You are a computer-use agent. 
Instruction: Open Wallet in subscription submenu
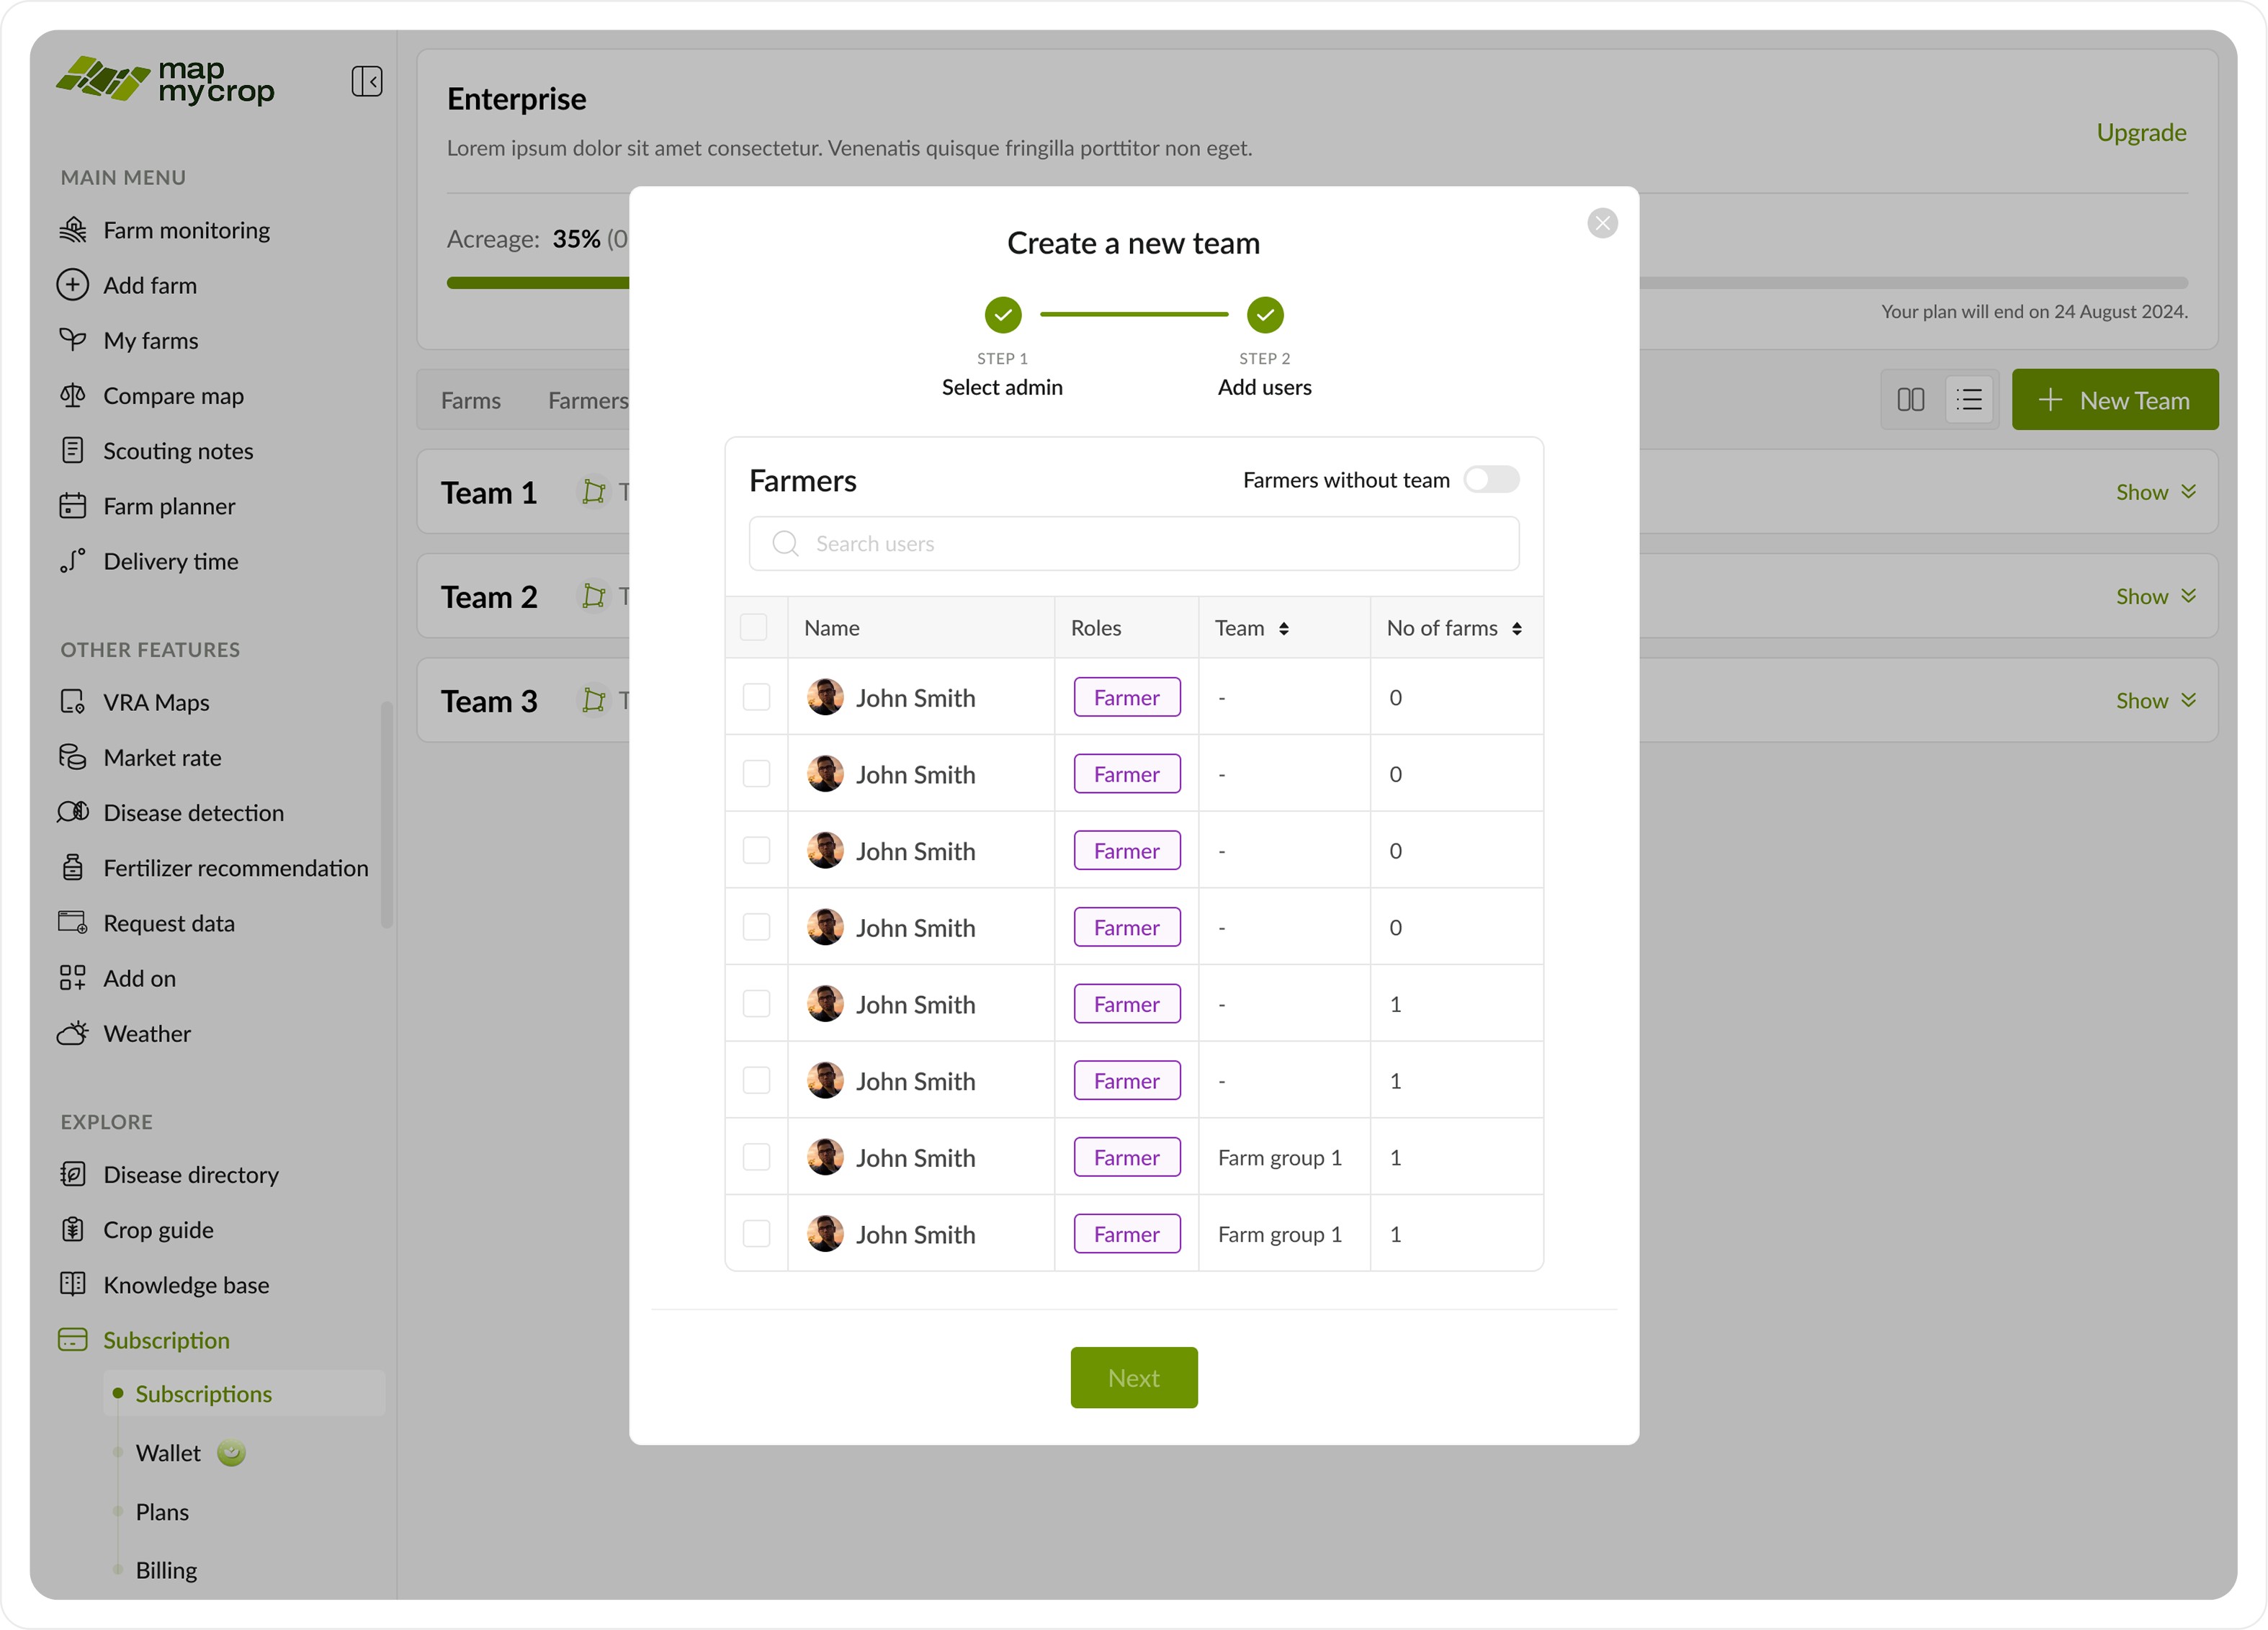coord(168,1453)
